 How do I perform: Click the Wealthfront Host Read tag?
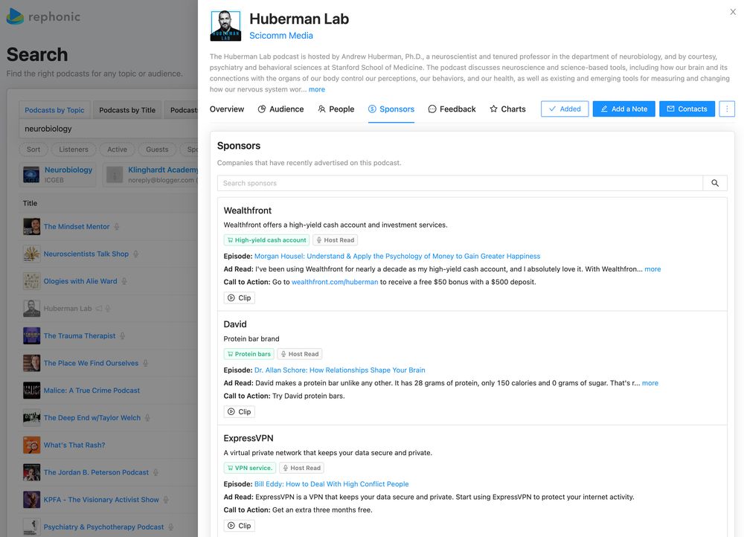pyautogui.click(x=335, y=240)
